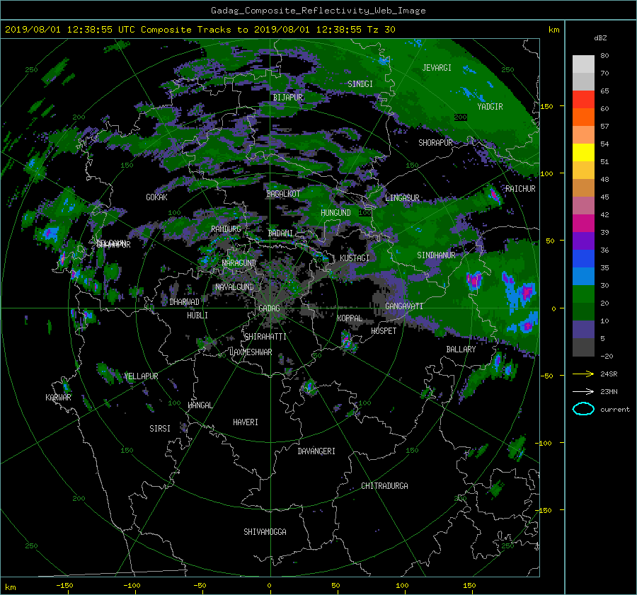Select the slate purple 5-10 dBZ swatch
This screenshot has width=637, height=595.
(x=583, y=330)
